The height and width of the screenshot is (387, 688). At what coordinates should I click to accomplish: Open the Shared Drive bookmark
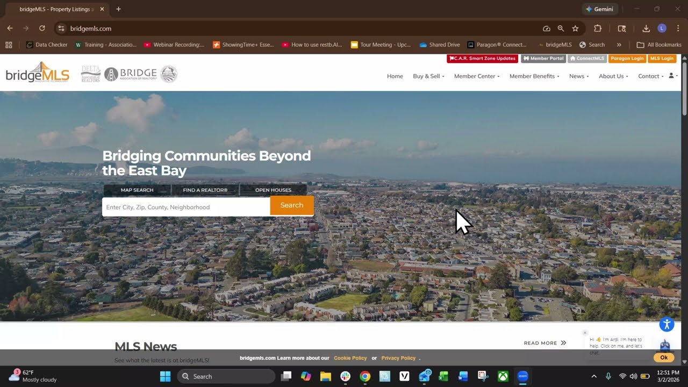[x=440, y=45]
